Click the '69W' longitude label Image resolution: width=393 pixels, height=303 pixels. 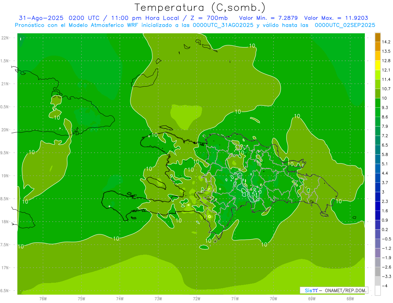tap(312, 298)
